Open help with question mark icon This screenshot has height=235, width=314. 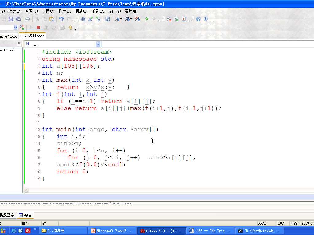pyautogui.click(x=198, y=19)
